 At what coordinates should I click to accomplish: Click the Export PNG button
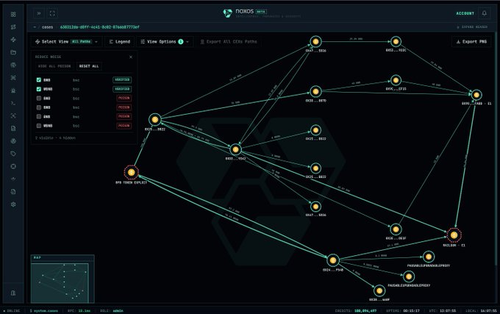(x=471, y=42)
